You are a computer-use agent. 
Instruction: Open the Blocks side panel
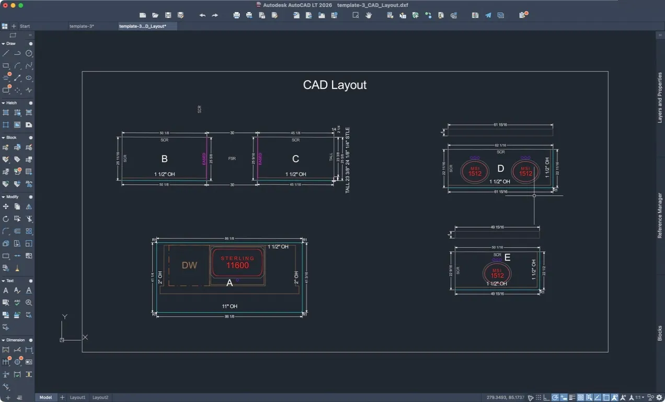660,333
